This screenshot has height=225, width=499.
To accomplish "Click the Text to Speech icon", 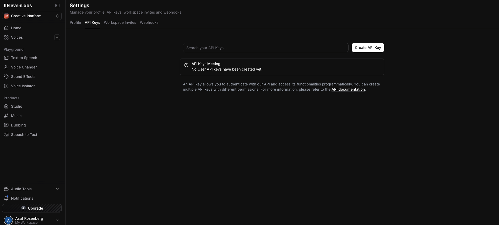I will point(6,58).
